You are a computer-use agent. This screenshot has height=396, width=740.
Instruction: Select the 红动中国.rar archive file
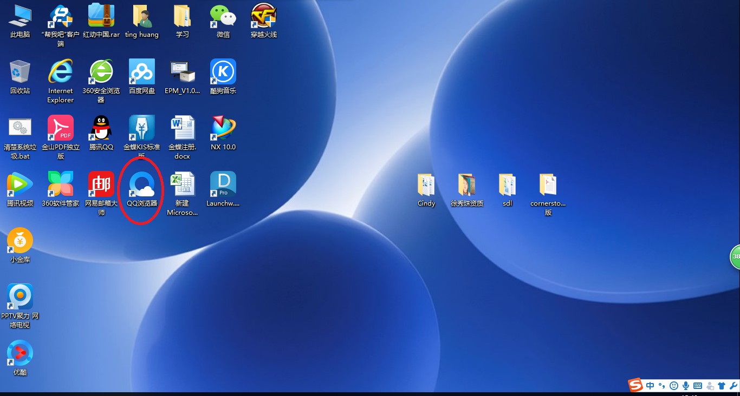[101, 21]
